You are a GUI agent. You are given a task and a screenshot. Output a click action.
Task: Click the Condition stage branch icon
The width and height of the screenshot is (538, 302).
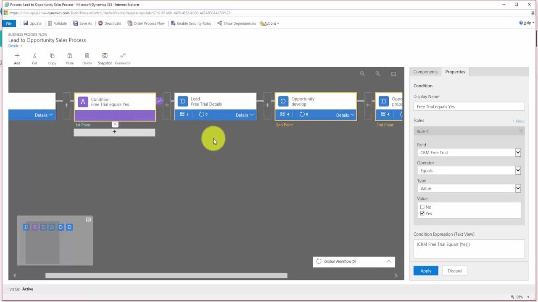[x=83, y=102]
